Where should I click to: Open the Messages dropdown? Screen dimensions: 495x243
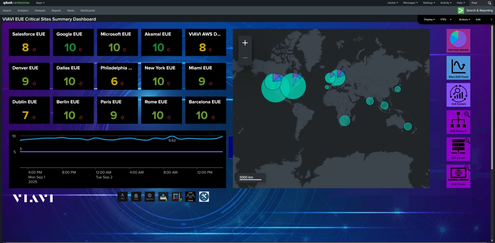tap(410, 3)
